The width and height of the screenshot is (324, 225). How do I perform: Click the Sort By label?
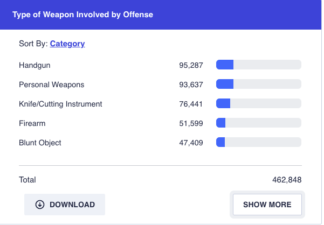33,44
